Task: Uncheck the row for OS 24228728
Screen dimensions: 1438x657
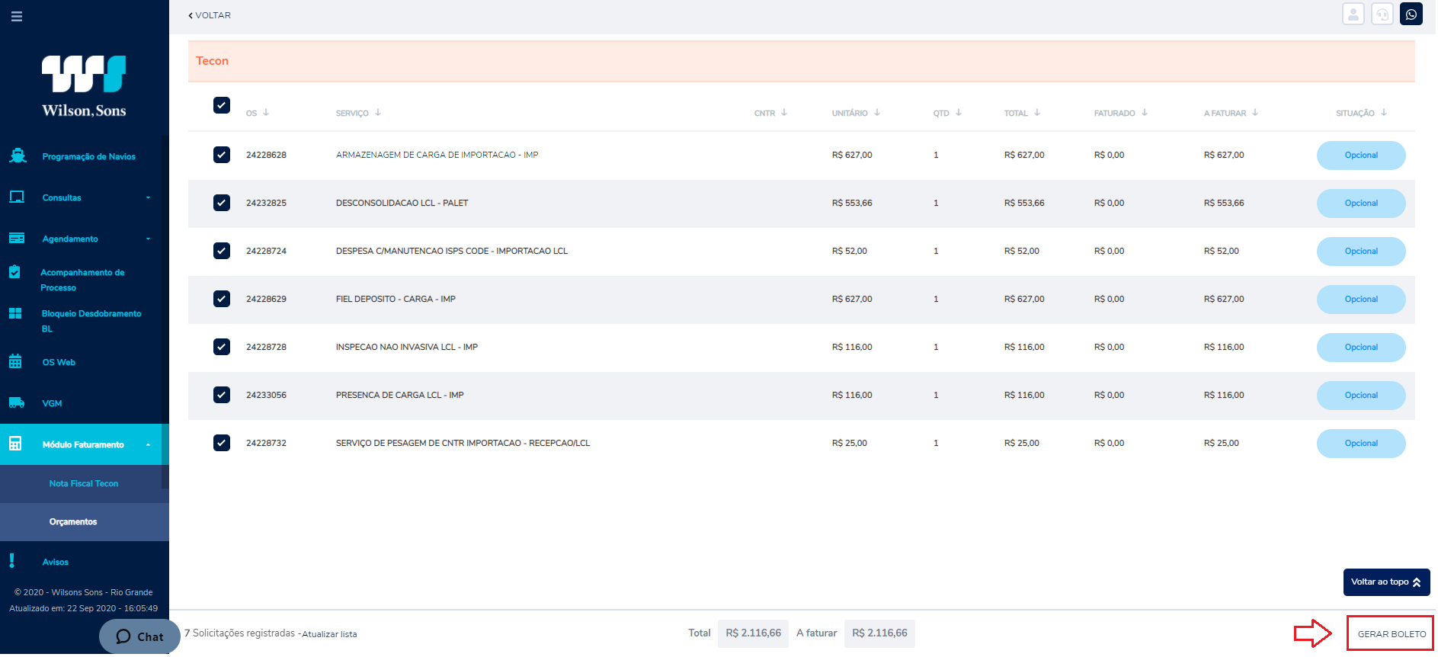Action: (x=222, y=347)
